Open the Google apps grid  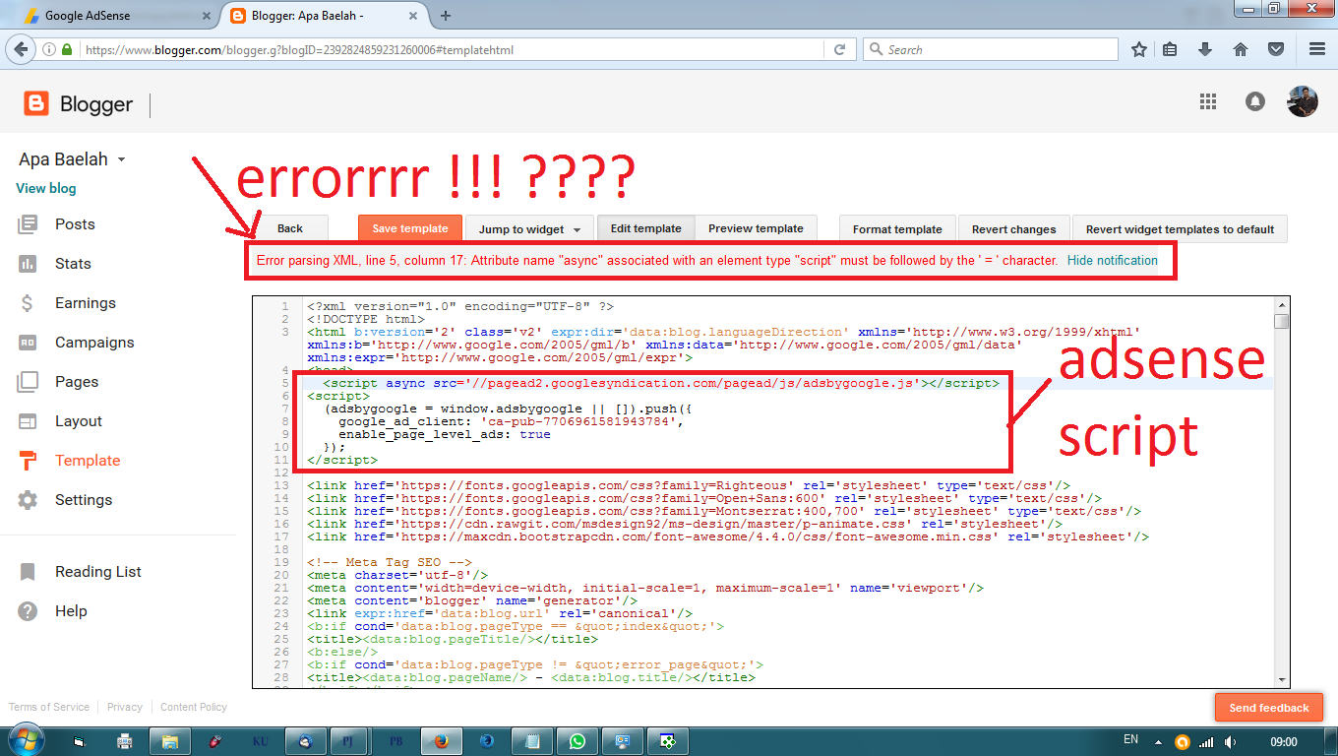tap(1208, 101)
